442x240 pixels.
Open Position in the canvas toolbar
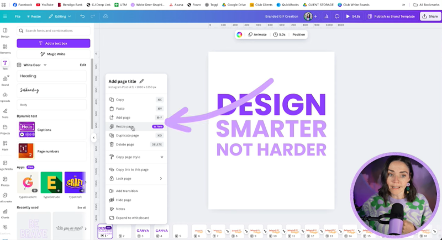(298, 35)
